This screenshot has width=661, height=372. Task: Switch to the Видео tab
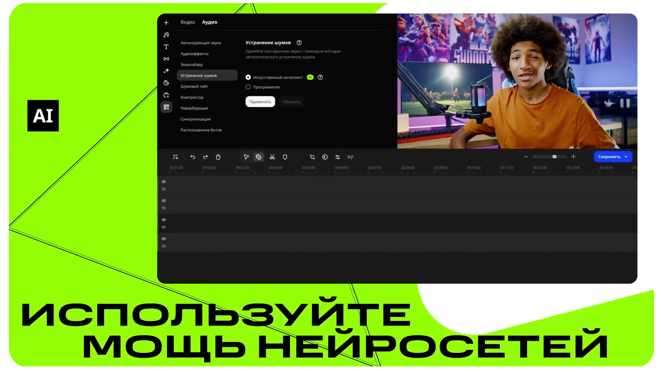[x=187, y=22]
